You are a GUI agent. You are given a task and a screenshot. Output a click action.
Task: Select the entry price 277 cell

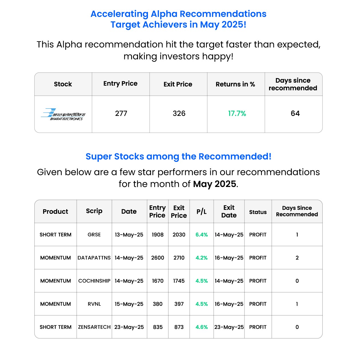click(x=121, y=114)
